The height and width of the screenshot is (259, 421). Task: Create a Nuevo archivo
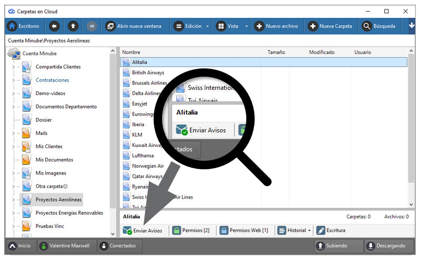(277, 26)
